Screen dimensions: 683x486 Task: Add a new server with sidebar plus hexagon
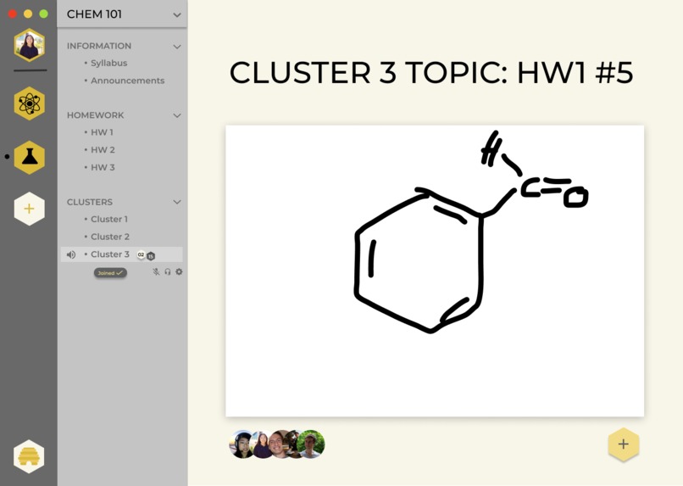(29, 209)
